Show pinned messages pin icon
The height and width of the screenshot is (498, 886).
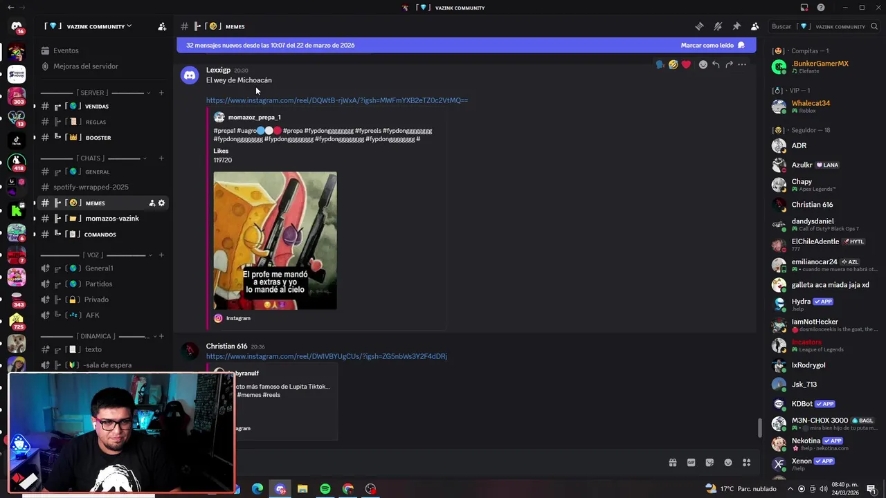pyautogui.click(x=736, y=26)
